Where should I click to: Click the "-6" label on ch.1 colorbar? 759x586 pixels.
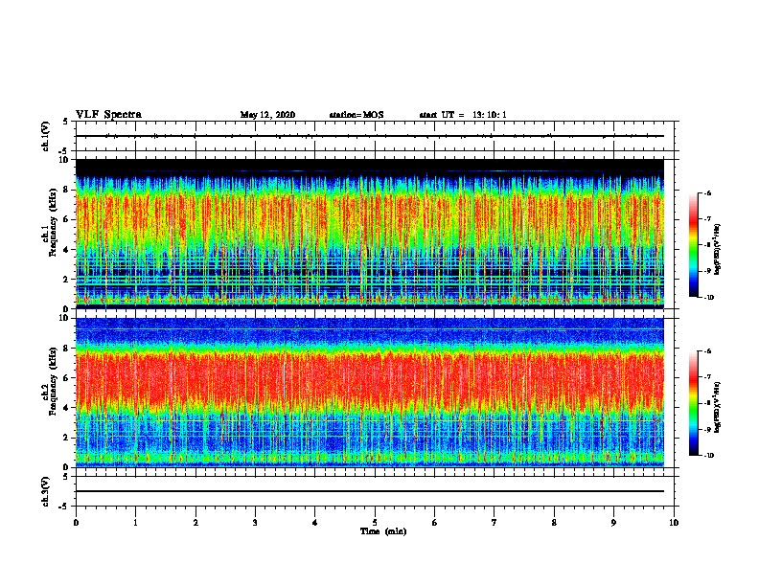(708, 192)
